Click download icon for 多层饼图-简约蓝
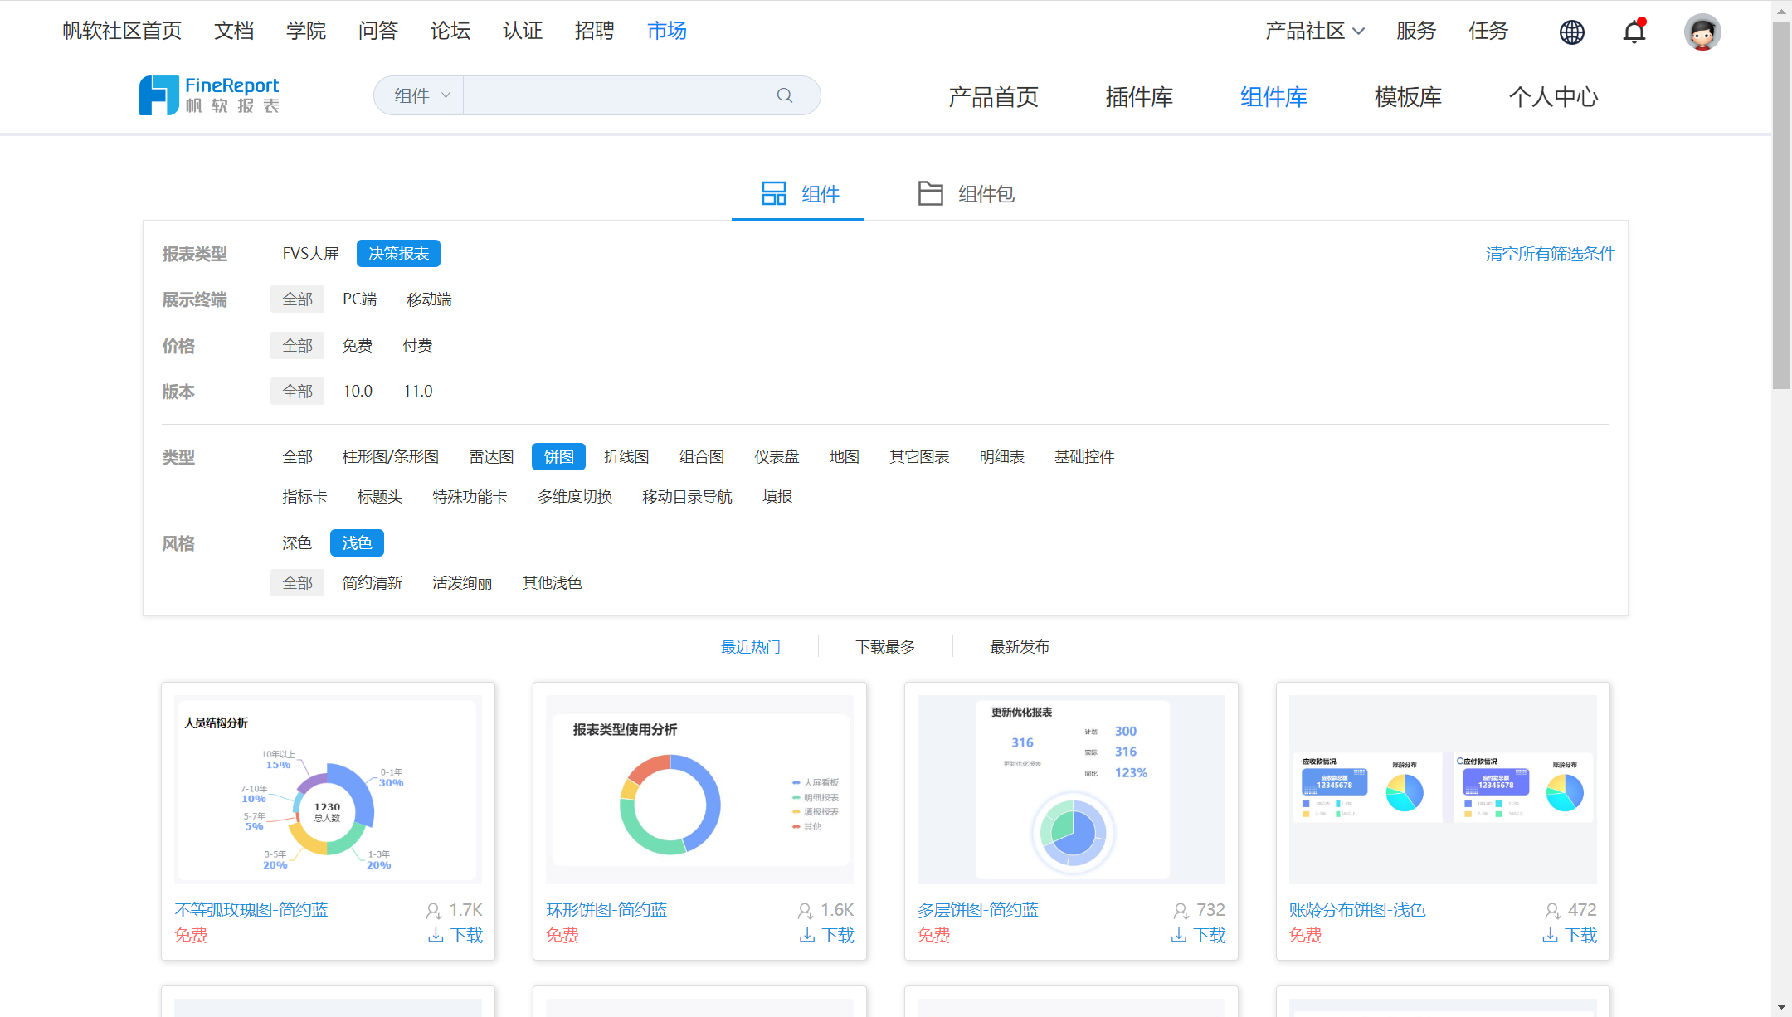The height and width of the screenshot is (1017, 1792). [x=1178, y=935]
